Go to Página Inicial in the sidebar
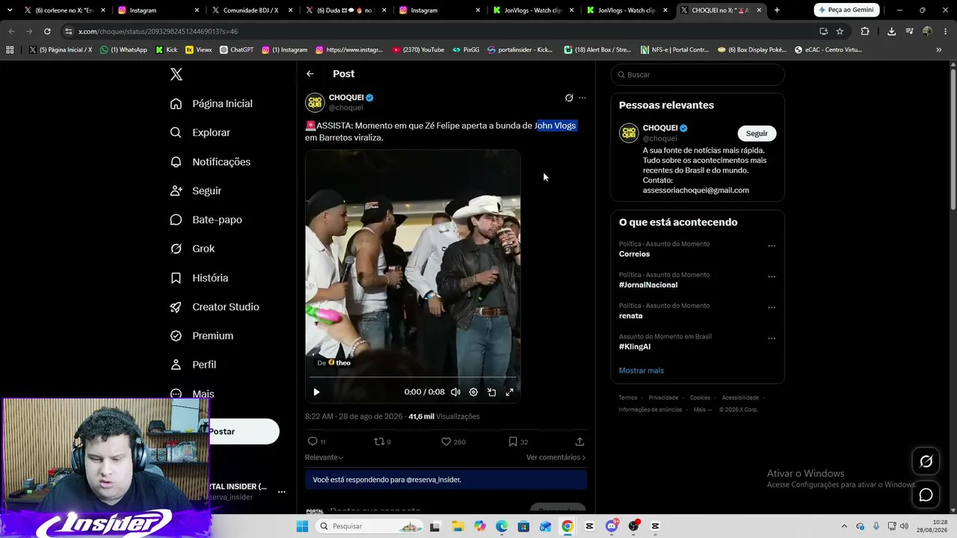The image size is (957, 538). point(211,104)
